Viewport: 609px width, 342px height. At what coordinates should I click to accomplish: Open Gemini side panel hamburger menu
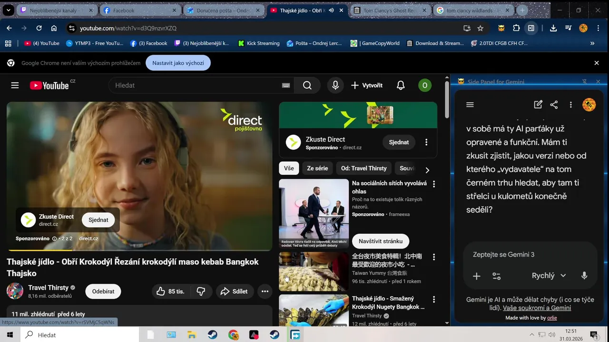470,104
